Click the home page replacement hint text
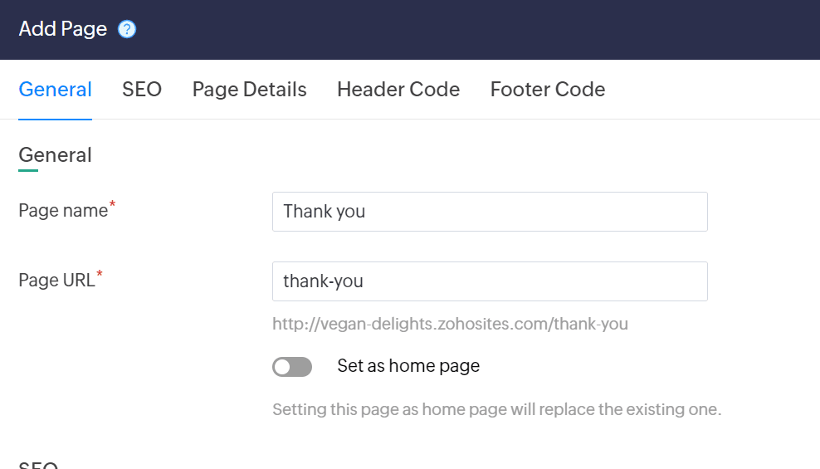The height and width of the screenshot is (469, 820). [x=496, y=409]
